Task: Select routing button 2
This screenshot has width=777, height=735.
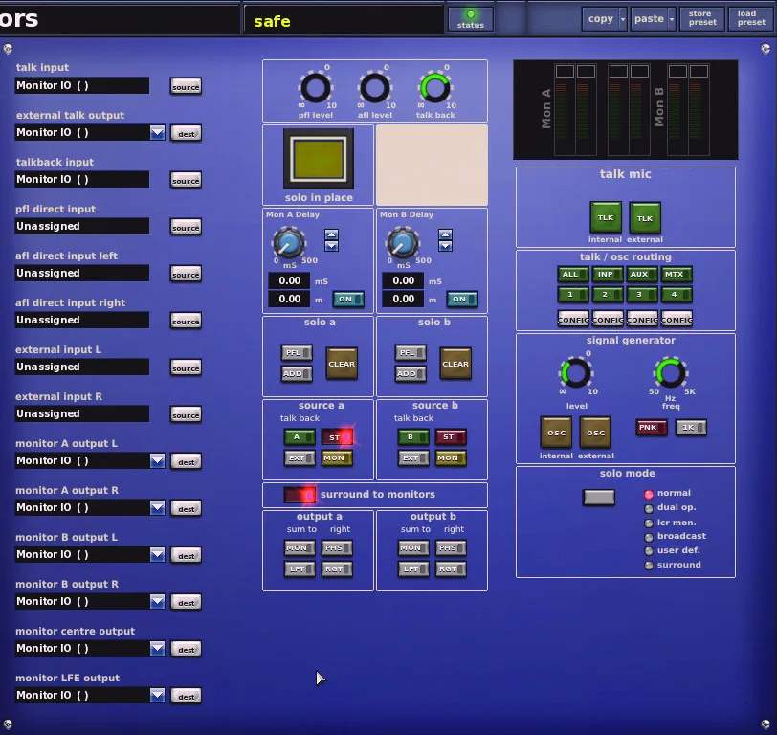Action: 608,295
